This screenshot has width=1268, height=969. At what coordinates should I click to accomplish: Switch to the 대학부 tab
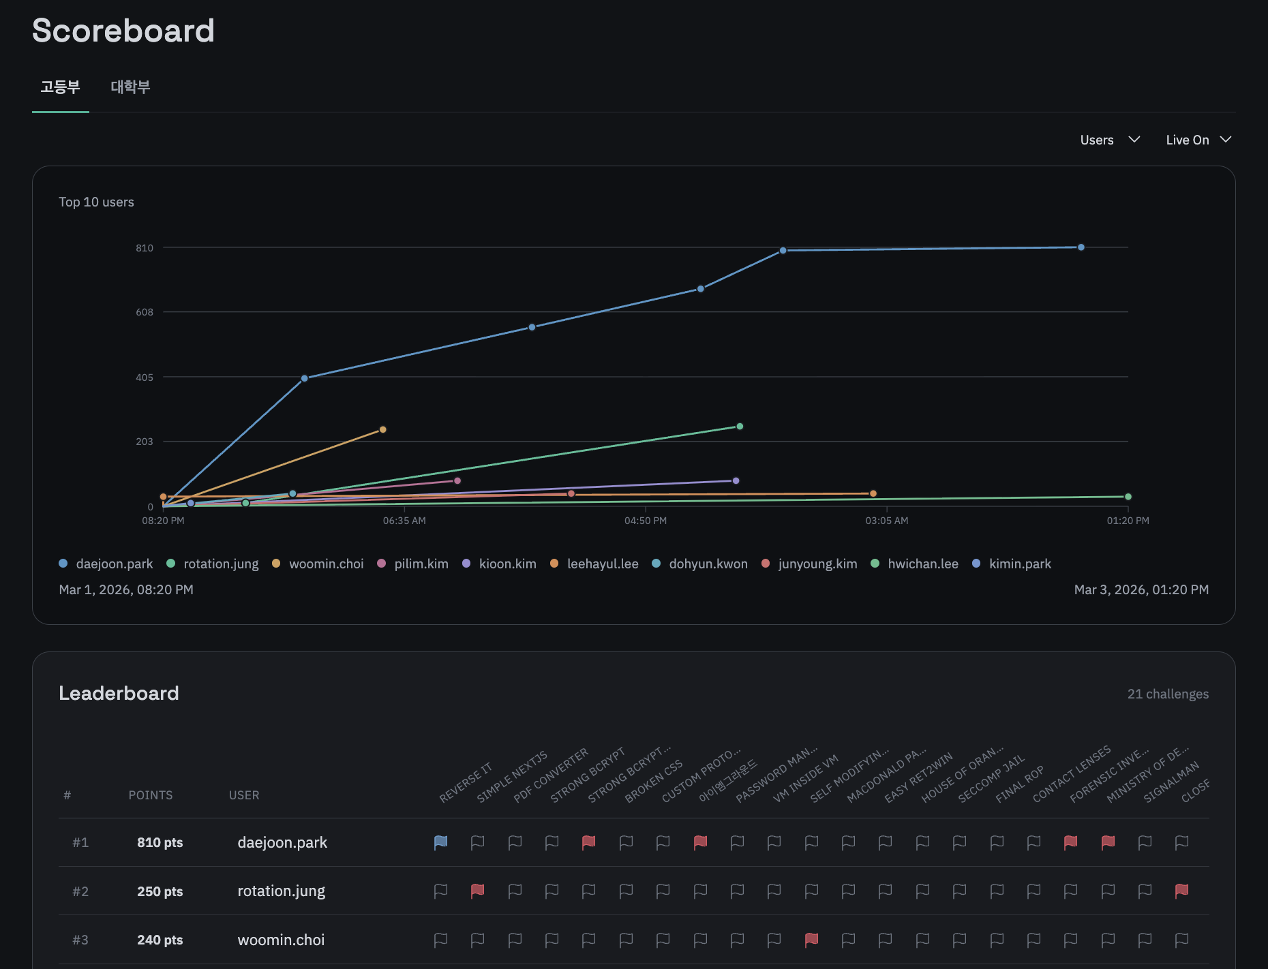click(131, 87)
